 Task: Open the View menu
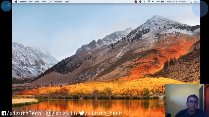[44, 2]
